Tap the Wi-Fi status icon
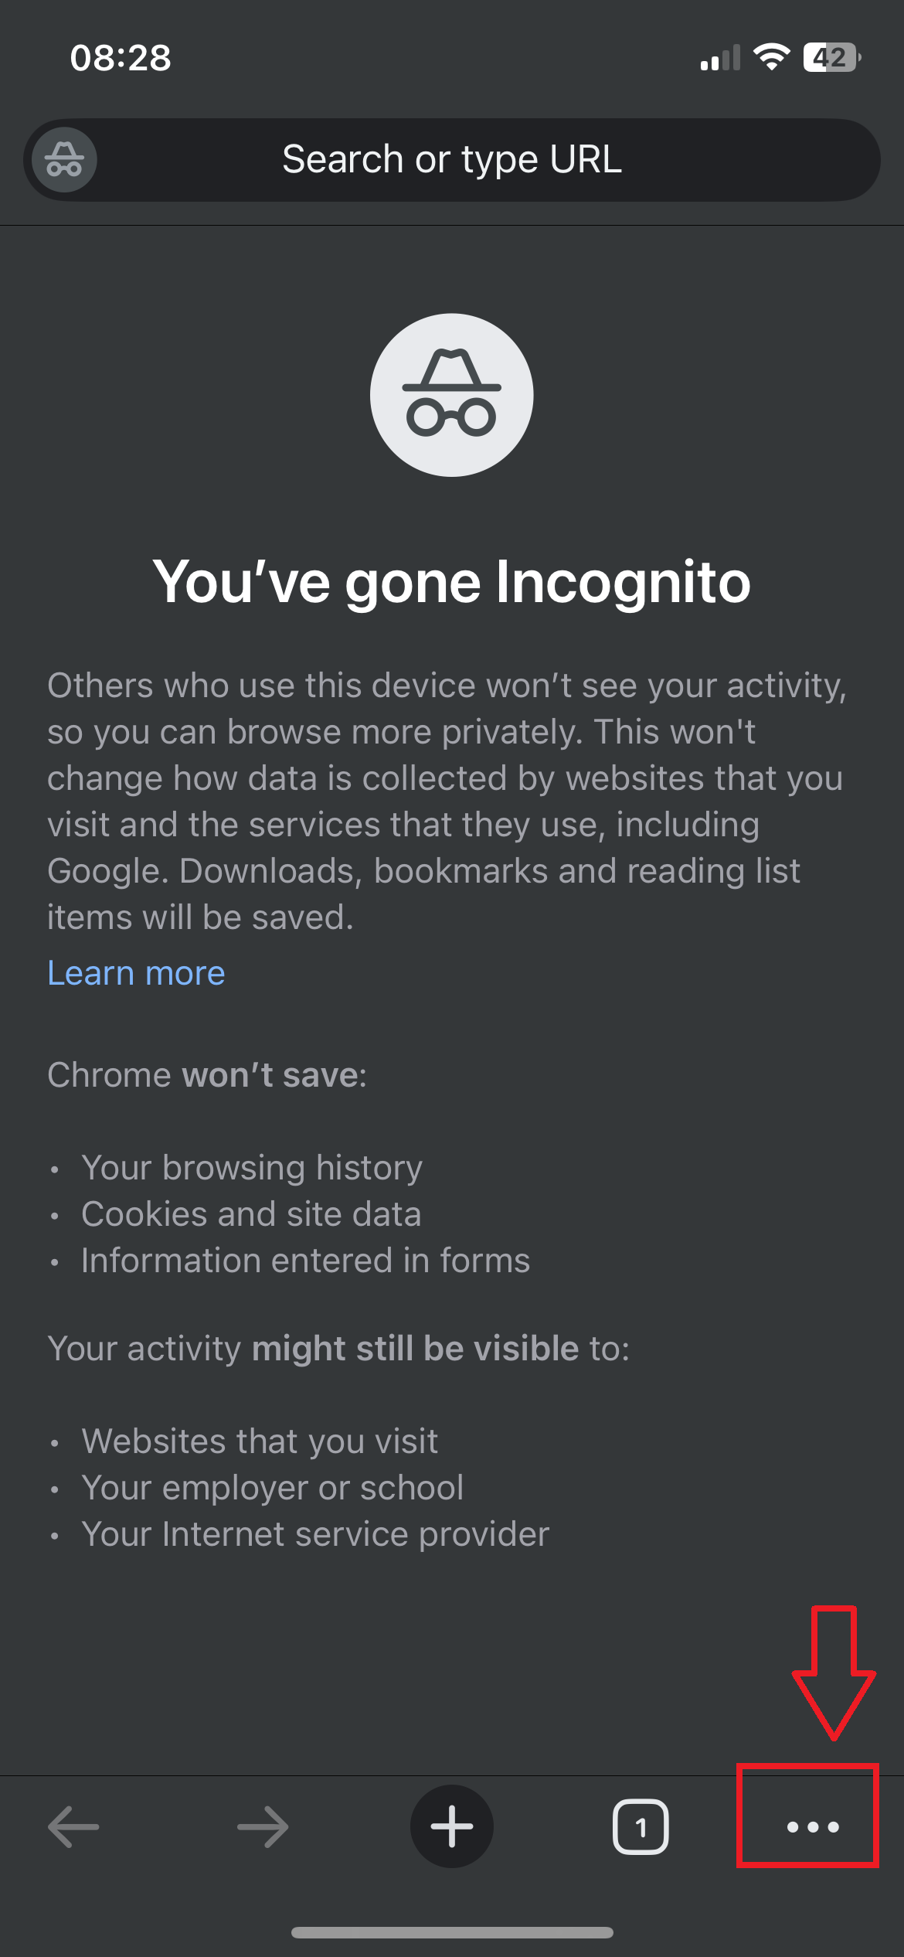 (770, 58)
